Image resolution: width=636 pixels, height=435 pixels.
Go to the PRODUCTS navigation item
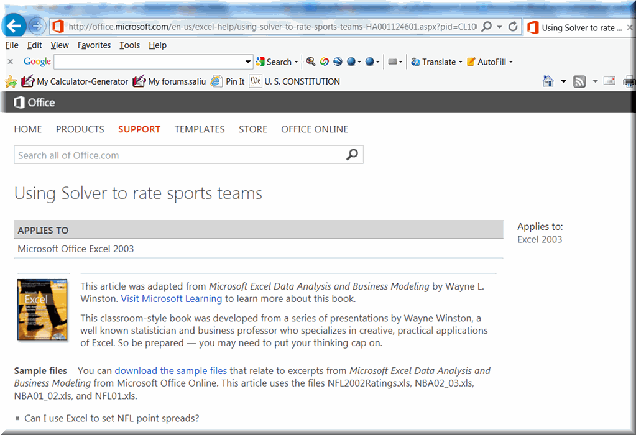pos(80,129)
